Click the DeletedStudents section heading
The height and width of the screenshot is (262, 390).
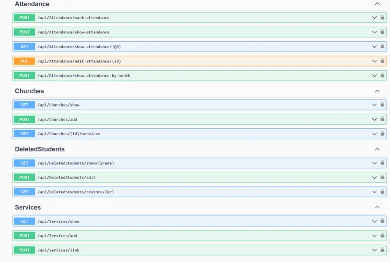point(39,149)
